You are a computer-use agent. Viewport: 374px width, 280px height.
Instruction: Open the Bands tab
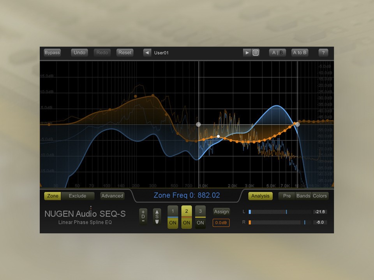303,196
